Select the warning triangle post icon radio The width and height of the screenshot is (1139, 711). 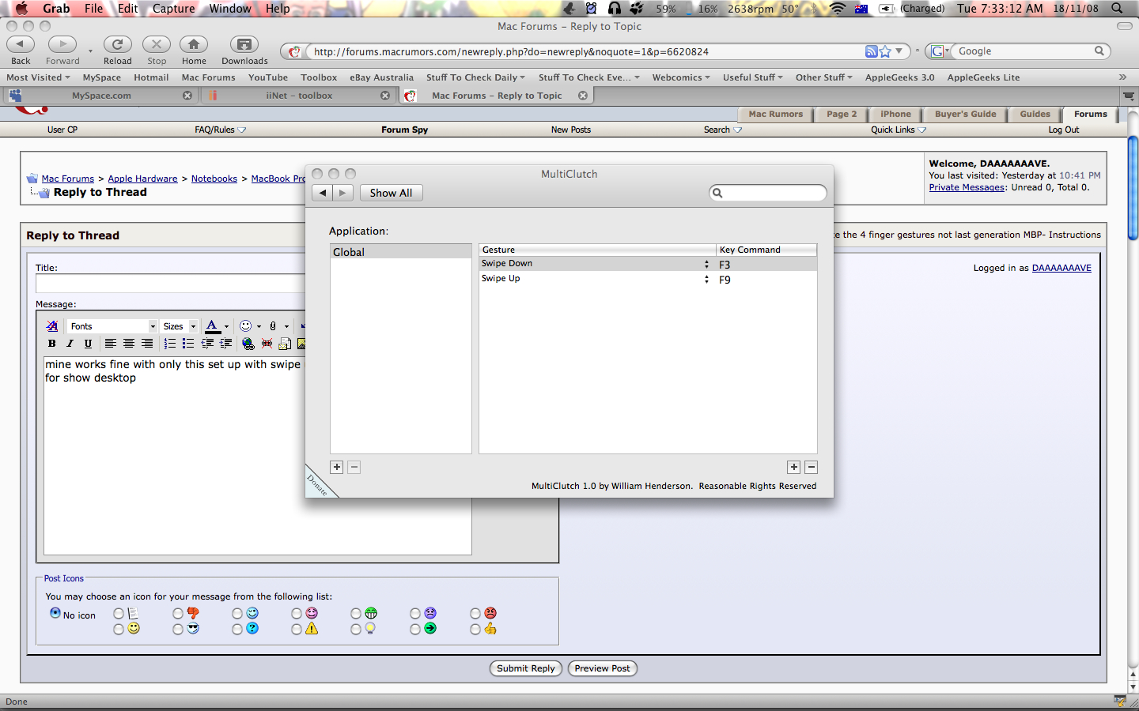pos(297,630)
